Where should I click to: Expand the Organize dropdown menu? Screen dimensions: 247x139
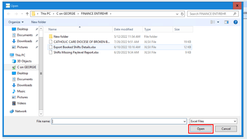pos(16,22)
